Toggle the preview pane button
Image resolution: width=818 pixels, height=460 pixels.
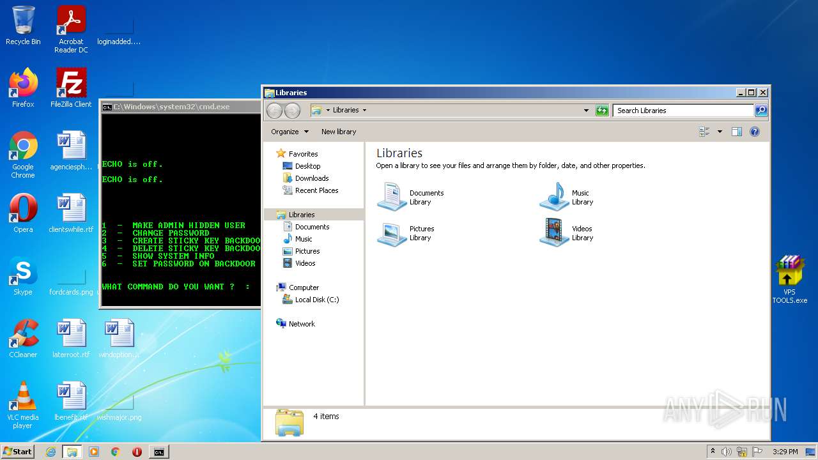click(736, 132)
